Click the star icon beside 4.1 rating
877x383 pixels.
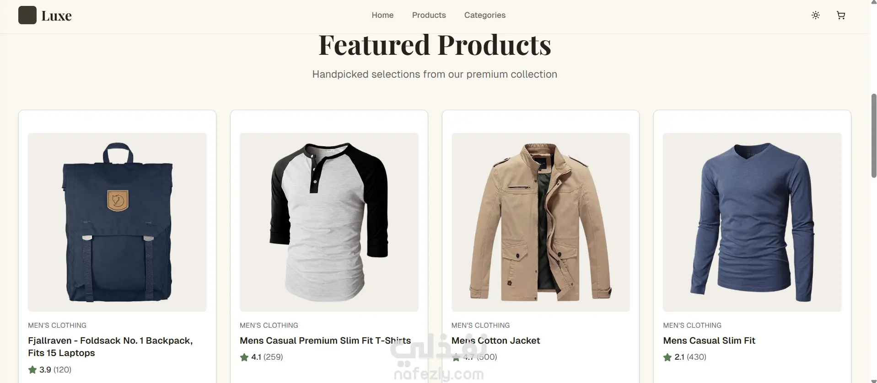coord(244,357)
